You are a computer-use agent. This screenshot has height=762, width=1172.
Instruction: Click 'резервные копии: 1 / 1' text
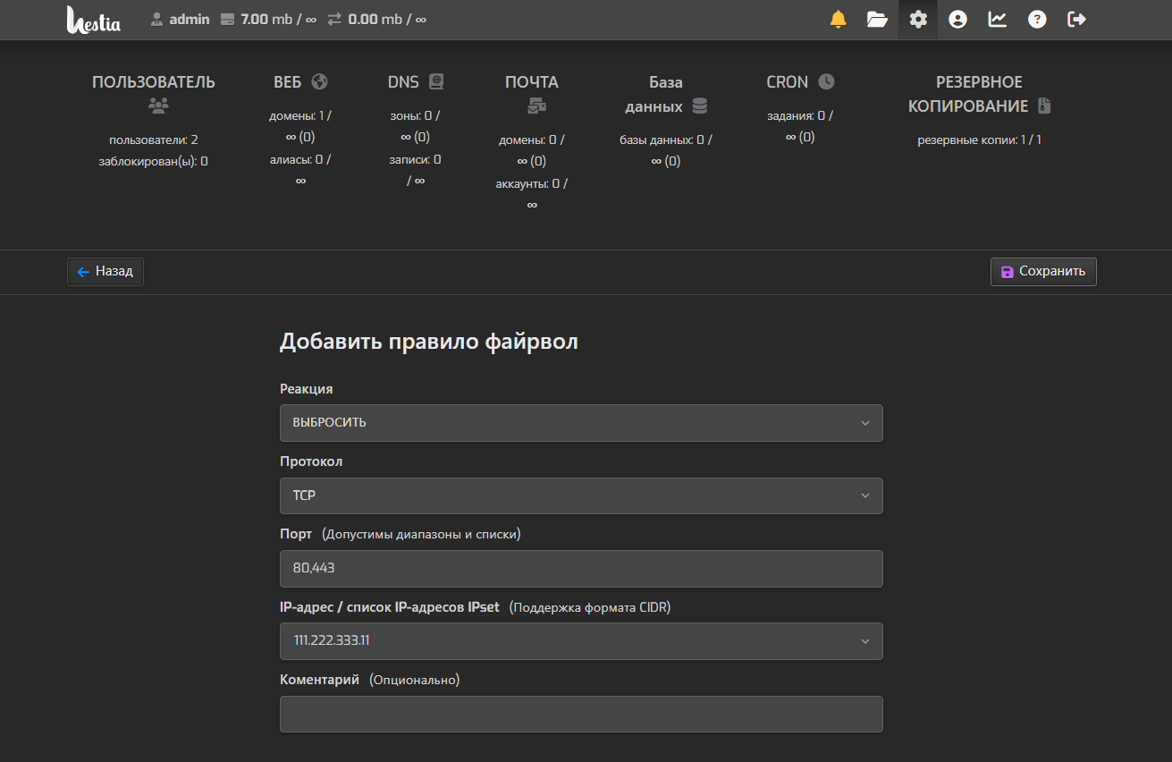pyautogui.click(x=980, y=140)
